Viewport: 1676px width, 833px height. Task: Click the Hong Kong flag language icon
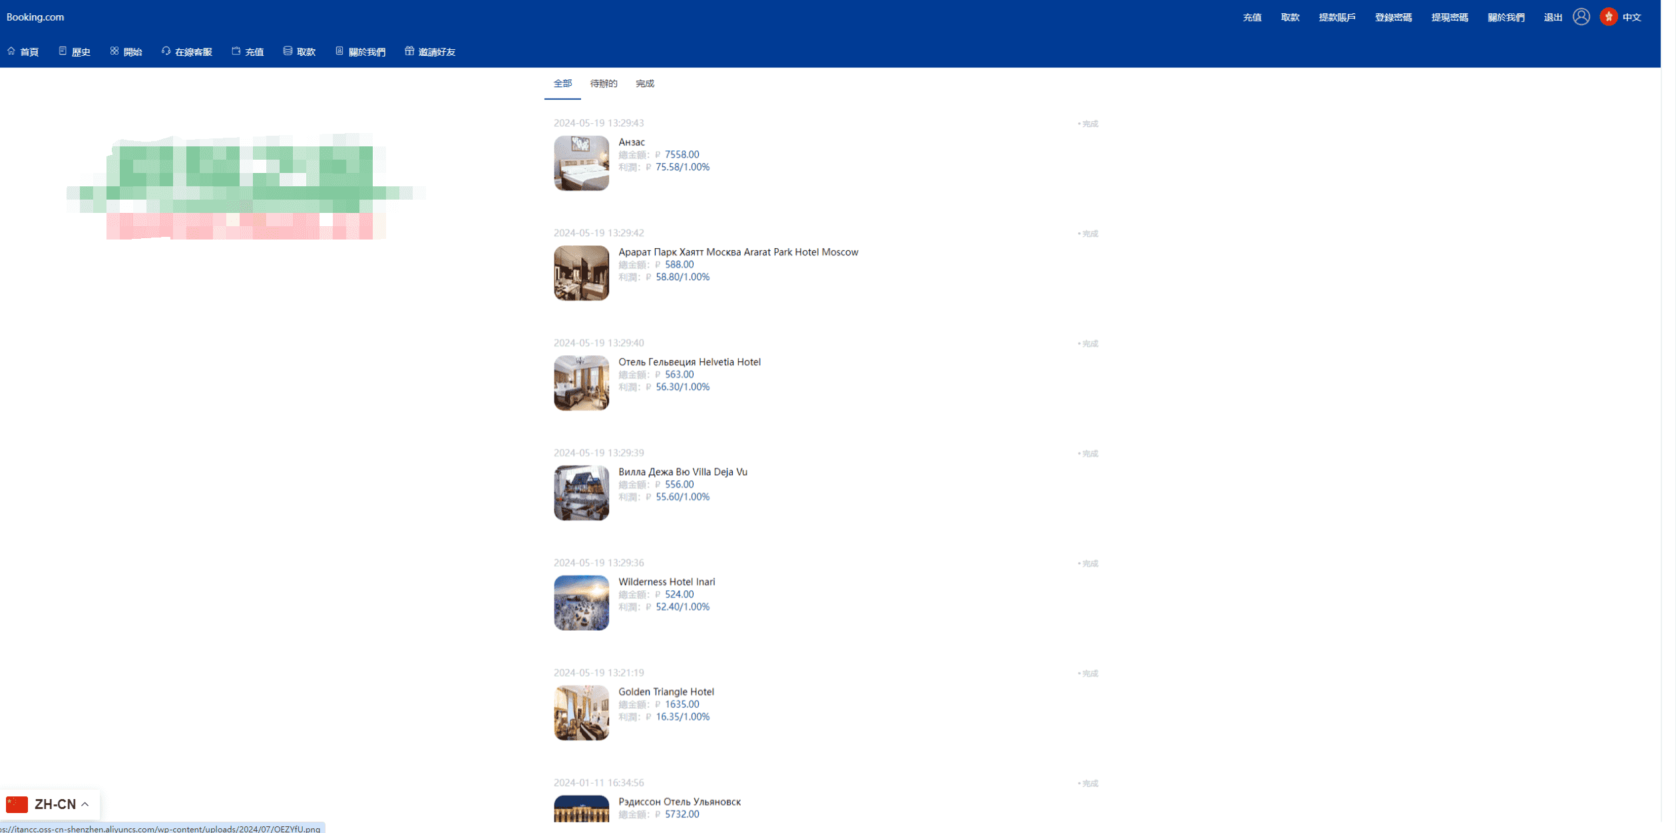click(1609, 17)
